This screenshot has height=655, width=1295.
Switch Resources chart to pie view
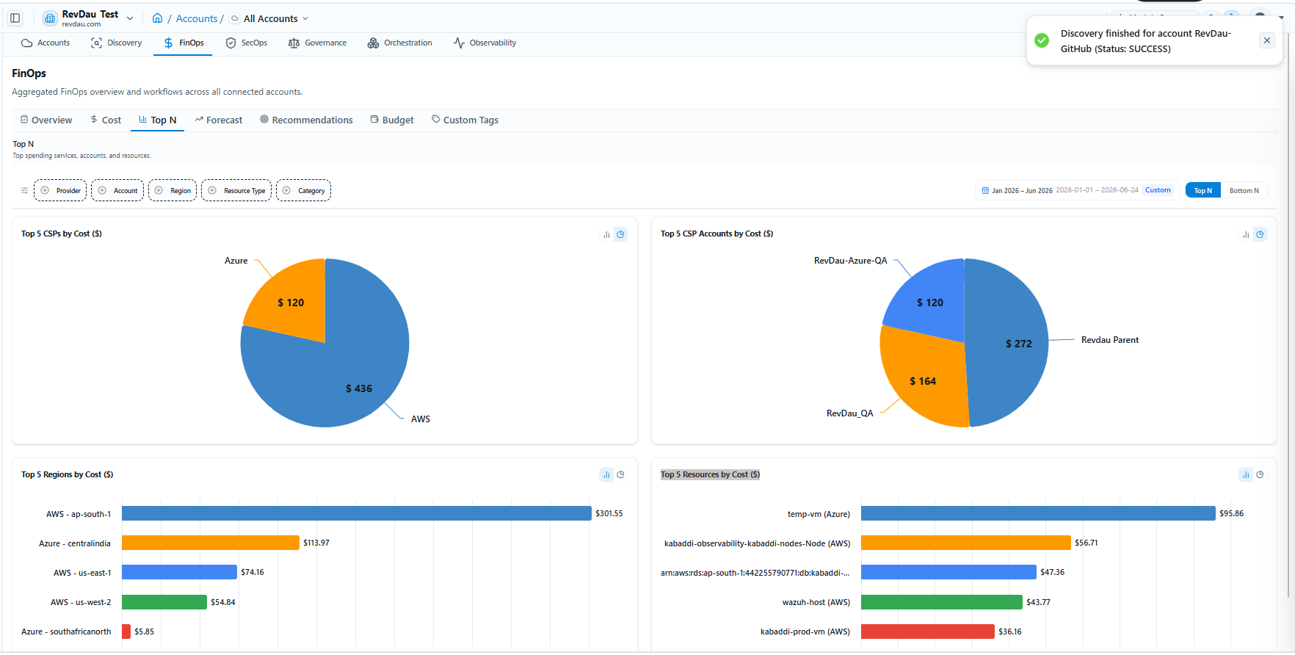[1260, 475]
